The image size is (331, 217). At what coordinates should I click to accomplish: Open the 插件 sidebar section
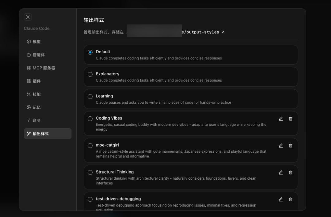click(x=36, y=81)
